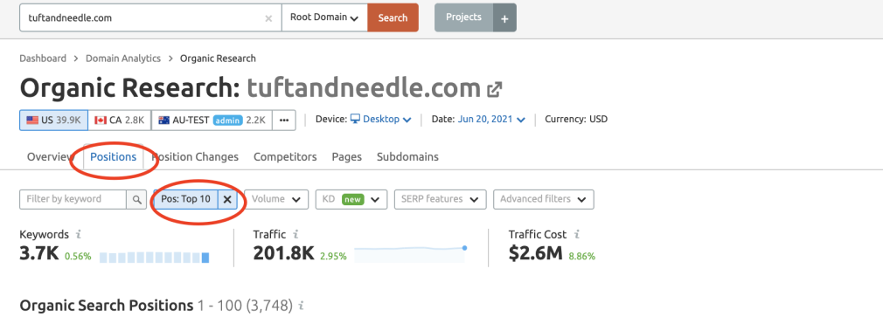
Task: Clear the domain search field with X icon
Action: coord(268,18)
